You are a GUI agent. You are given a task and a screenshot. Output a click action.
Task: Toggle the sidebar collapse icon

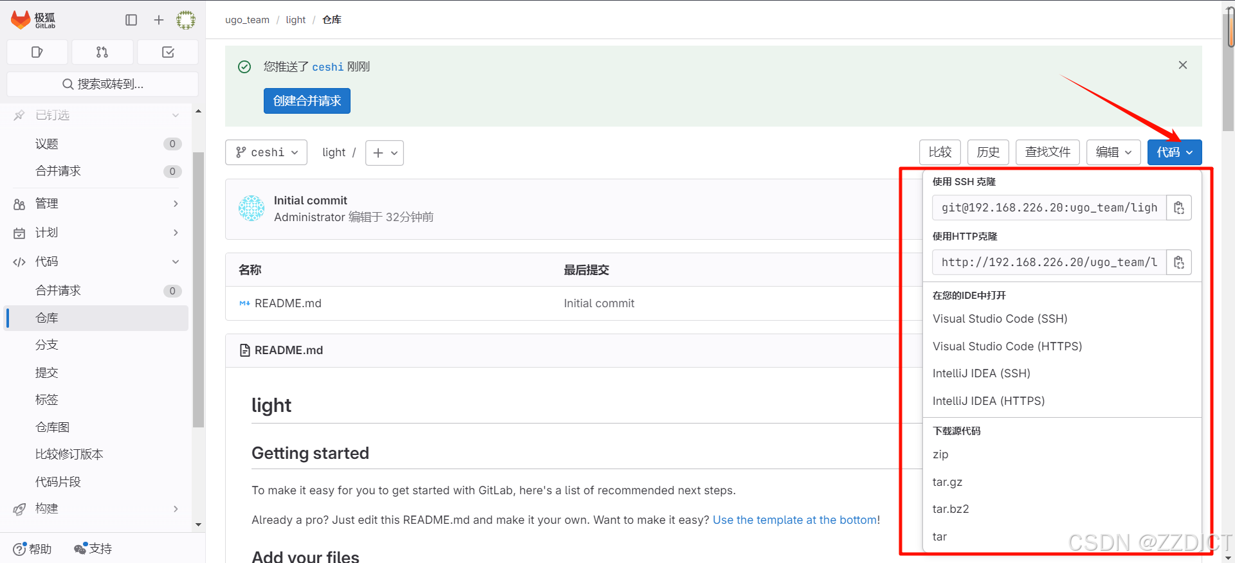click(x=131, y=20)
